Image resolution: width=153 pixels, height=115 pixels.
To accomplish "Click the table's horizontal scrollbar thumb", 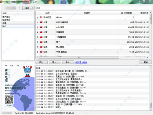I will tap(79, 58).
